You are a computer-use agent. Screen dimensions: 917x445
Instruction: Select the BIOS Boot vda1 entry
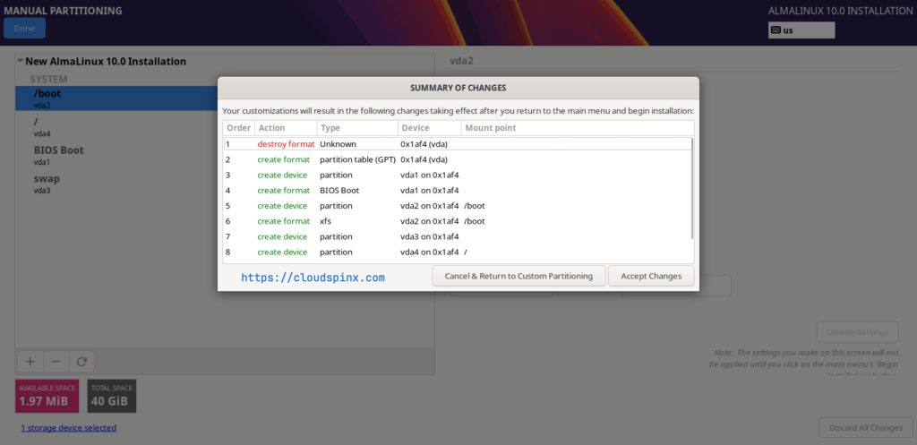pyautogui.click(x=117, y=156)
